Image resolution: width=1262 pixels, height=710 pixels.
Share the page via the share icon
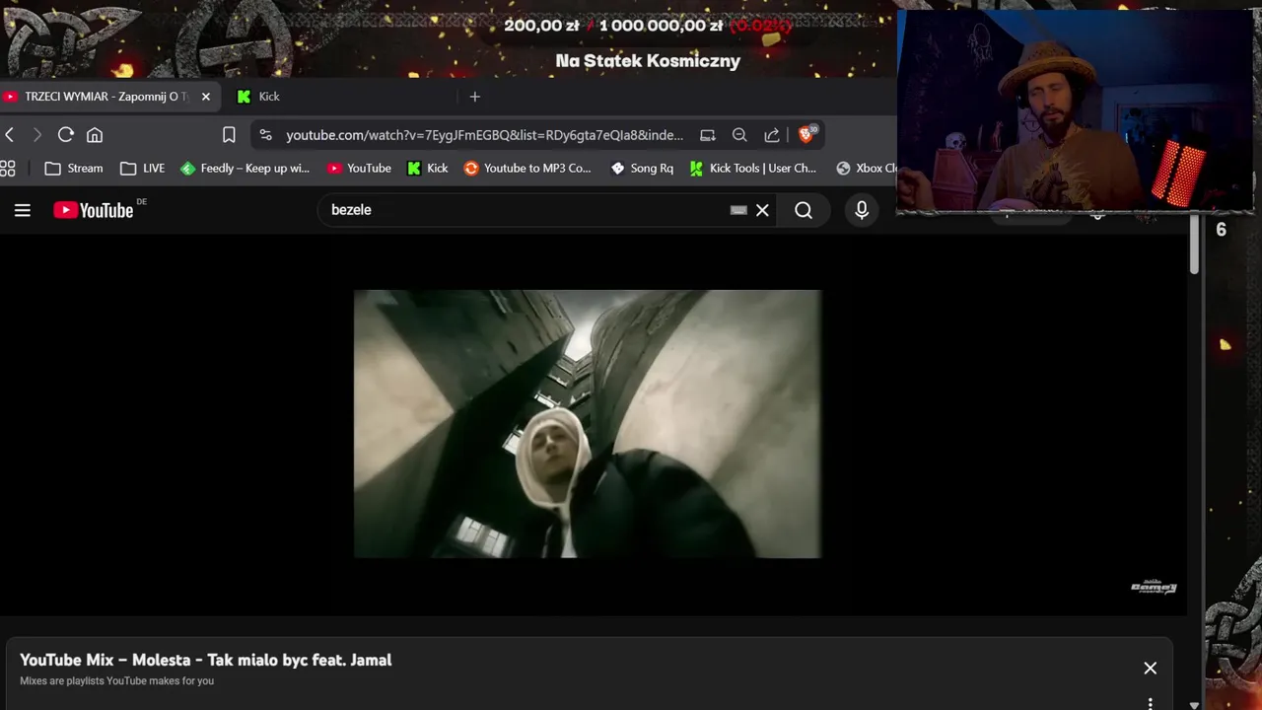click(x=772, y=135)
